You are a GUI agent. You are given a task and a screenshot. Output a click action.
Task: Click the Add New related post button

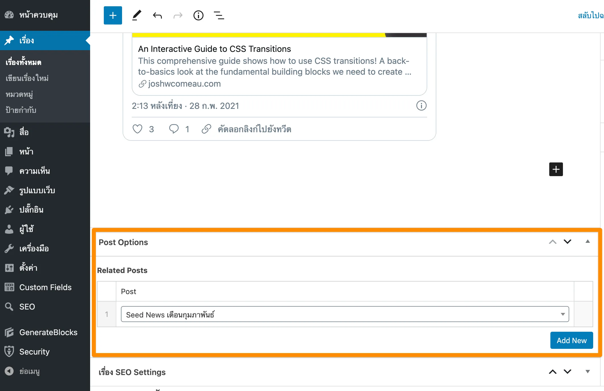(x=571, y=340)
